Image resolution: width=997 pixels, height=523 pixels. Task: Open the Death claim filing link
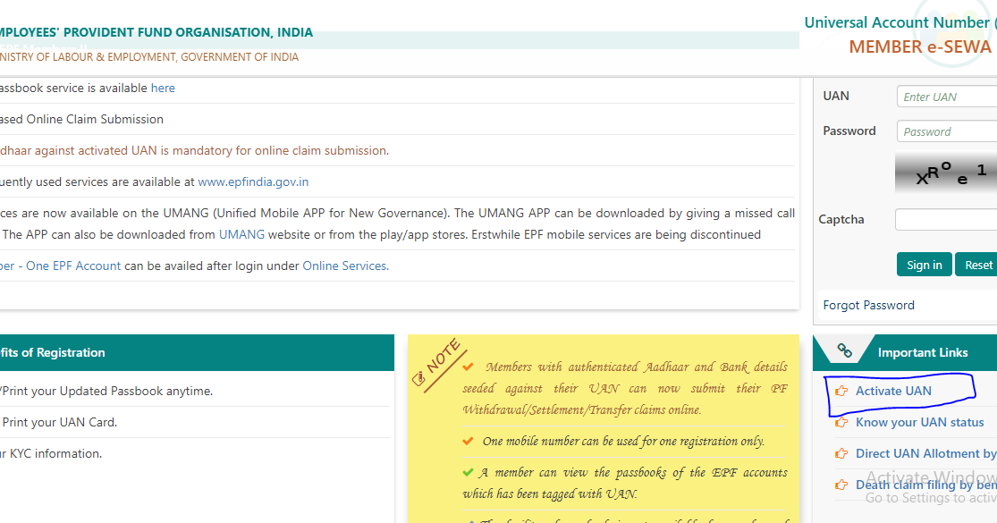(x=925, y=485)
